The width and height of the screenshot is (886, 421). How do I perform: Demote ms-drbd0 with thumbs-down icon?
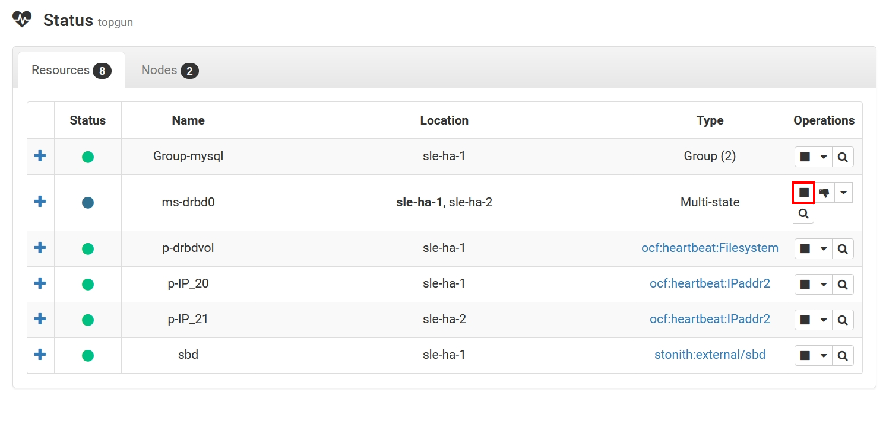824,193
